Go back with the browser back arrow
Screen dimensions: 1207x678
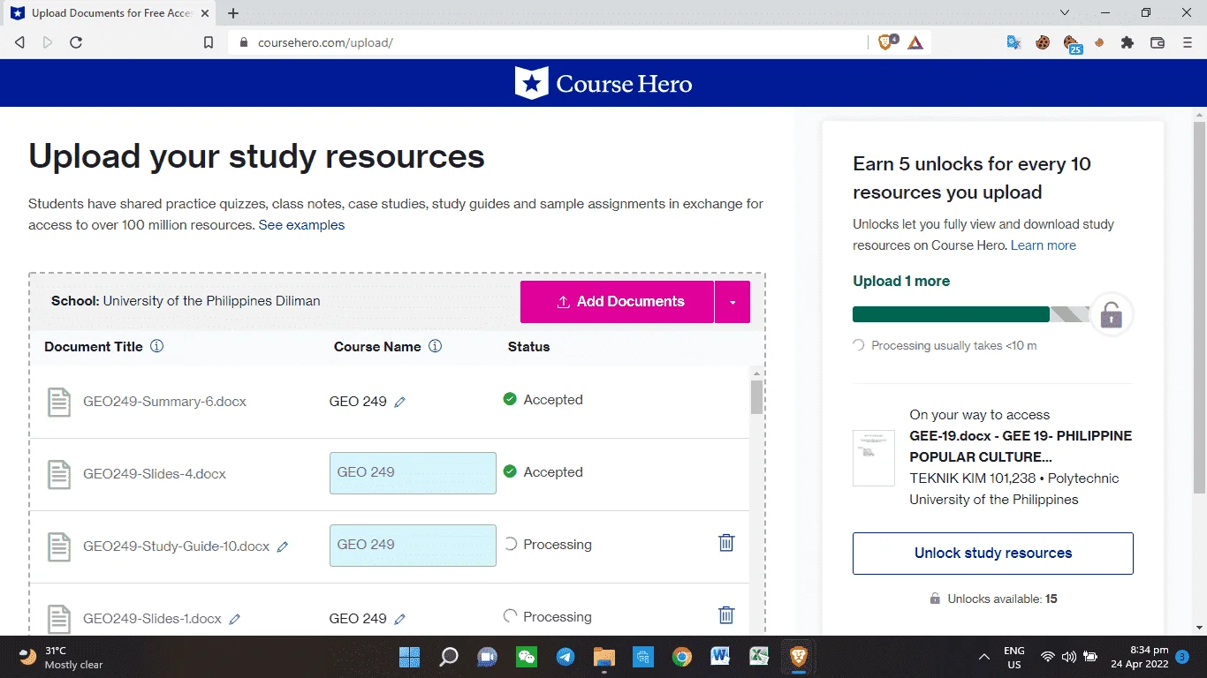(x=19, y=42)
